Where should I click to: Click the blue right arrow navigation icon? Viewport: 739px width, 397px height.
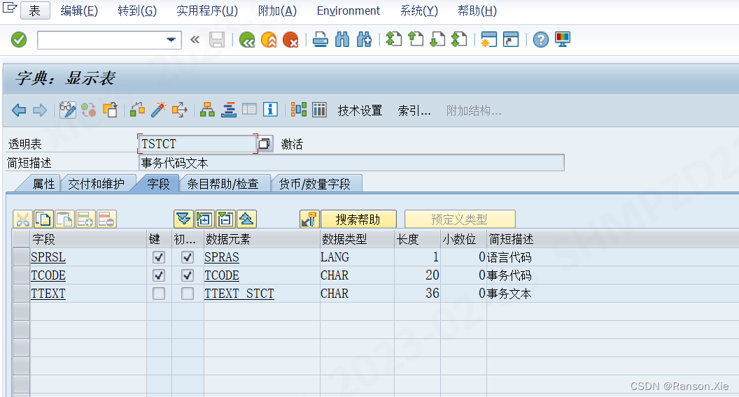[40, 110]
